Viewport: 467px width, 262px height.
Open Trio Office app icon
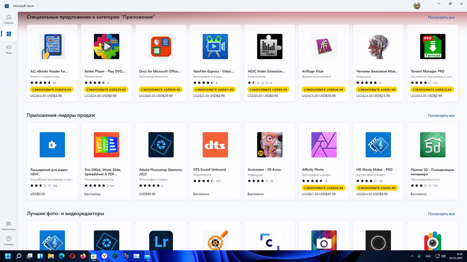point(107,145)
